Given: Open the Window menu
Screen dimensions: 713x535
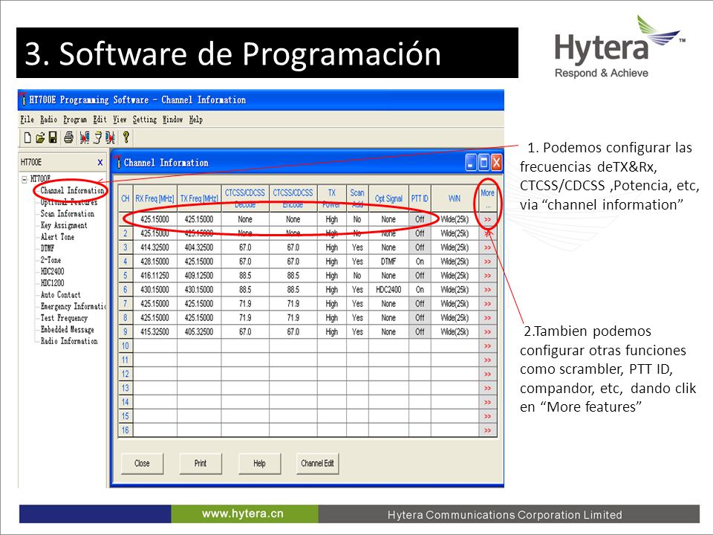Looking at the screenshot, I should pos(172,120).
